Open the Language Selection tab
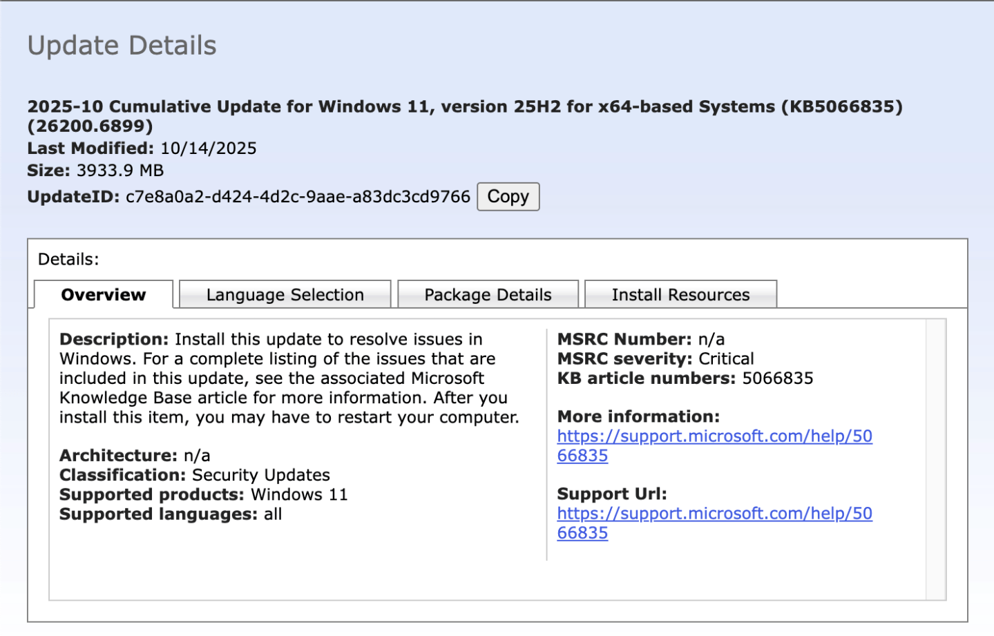 (x=285, y=295)
